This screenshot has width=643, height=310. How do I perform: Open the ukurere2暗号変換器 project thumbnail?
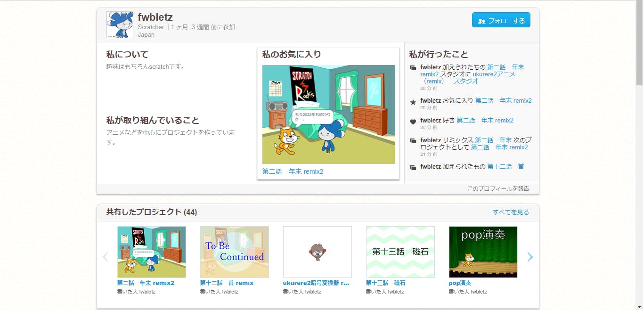[x=317, y=252]
